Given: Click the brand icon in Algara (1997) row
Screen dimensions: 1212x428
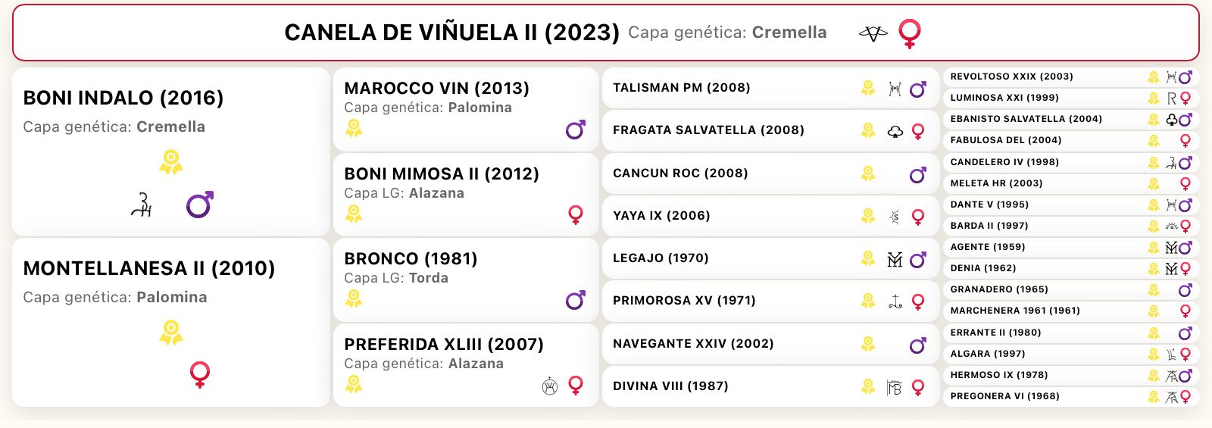Looking at the screenshot, I should pyautogui.click(x=1172, y=354).
